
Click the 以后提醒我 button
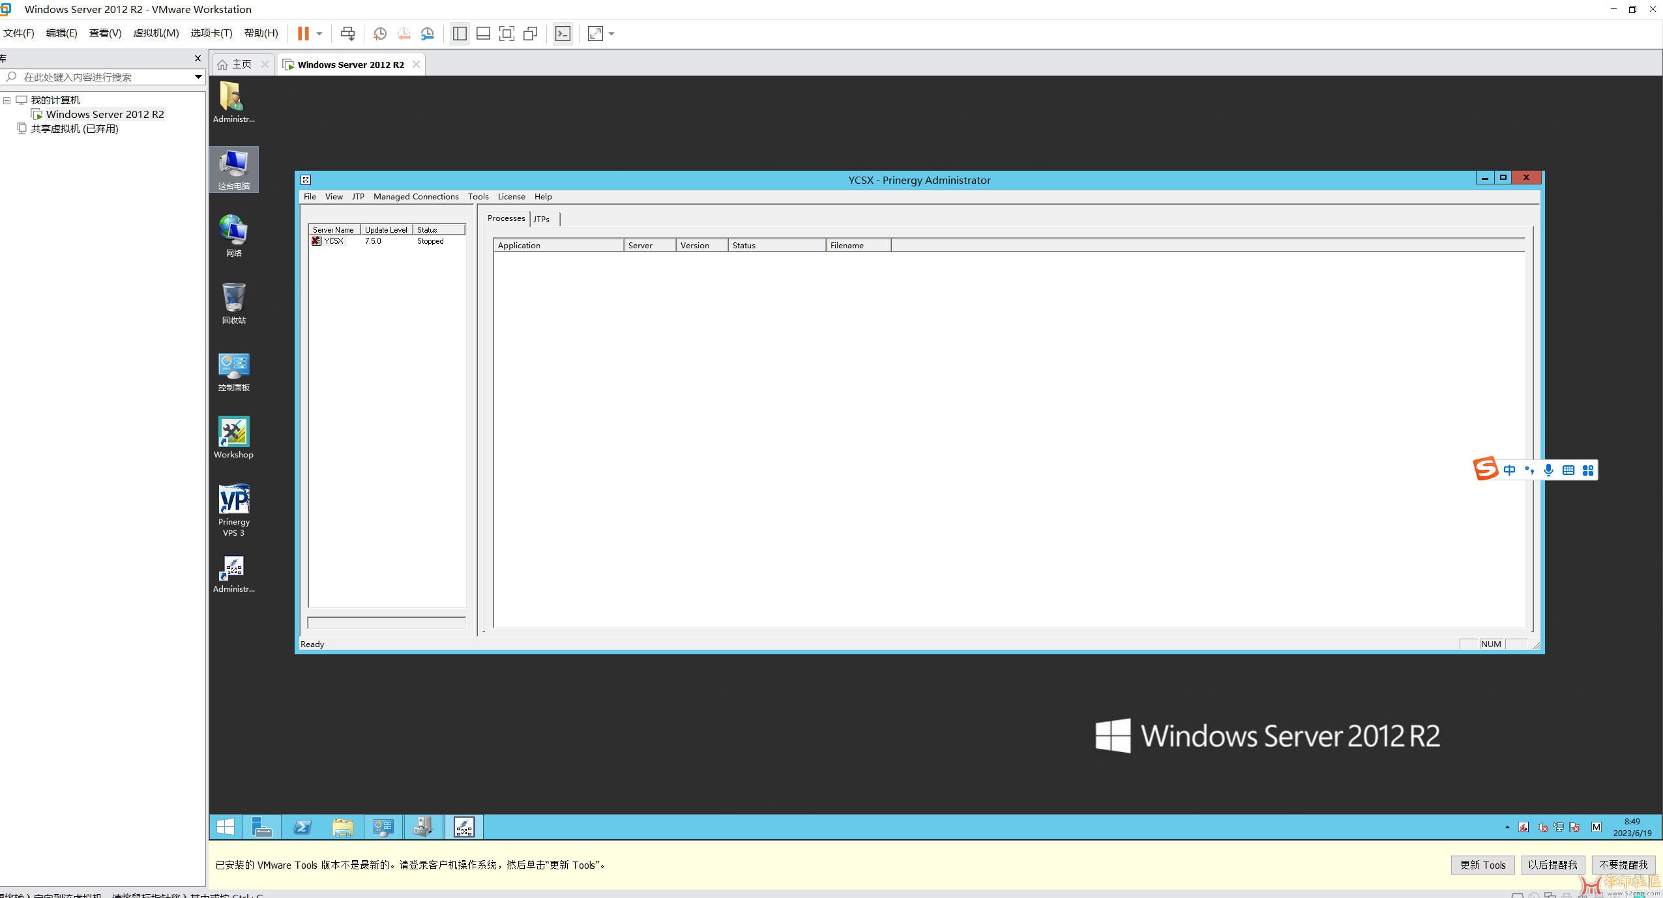tap(1553, 865)
